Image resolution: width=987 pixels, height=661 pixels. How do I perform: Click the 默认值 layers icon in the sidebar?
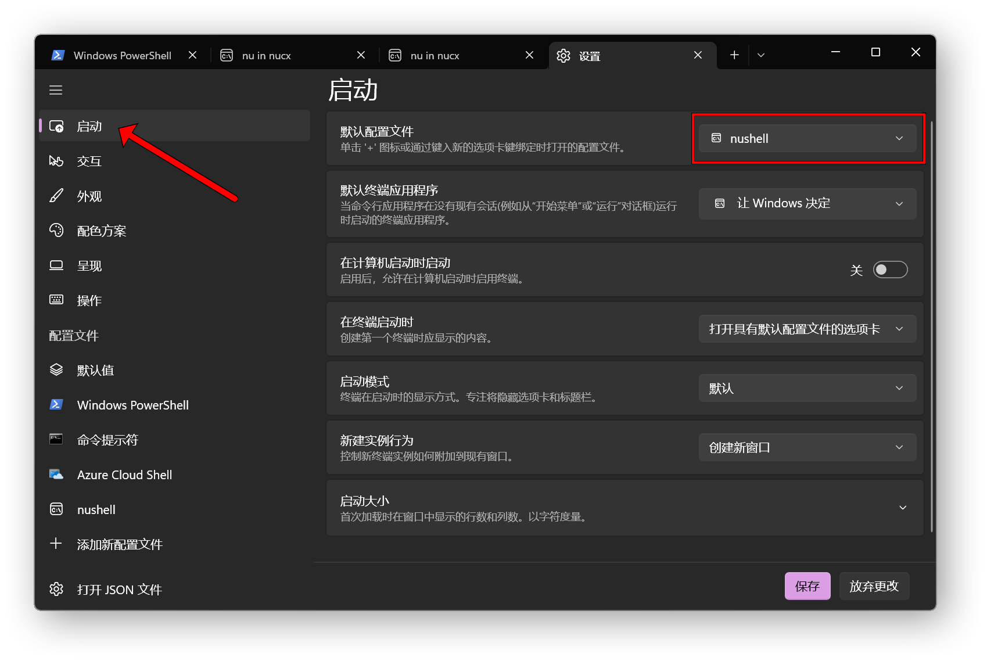56,370
